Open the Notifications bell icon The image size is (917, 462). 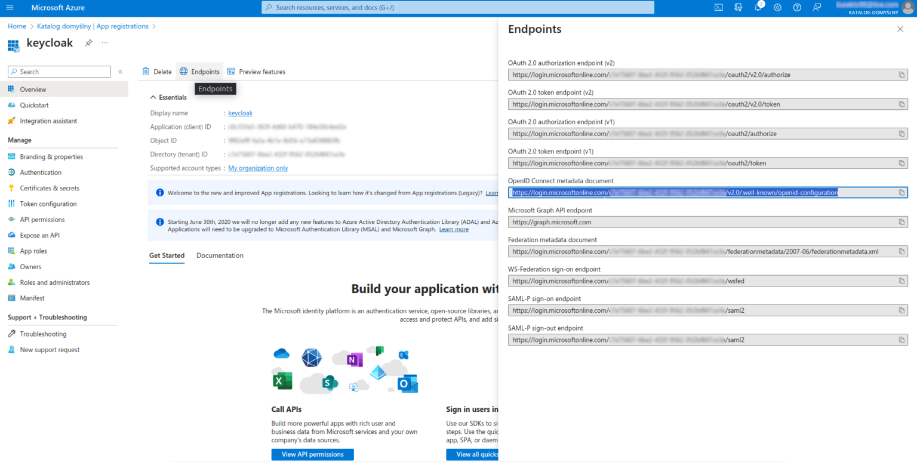758,7
